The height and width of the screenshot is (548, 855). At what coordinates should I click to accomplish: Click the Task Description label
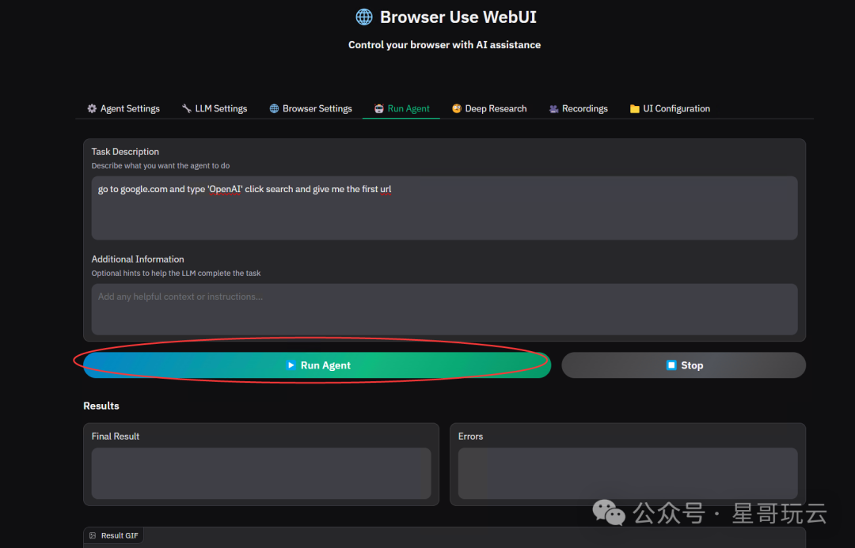(125, 152)
